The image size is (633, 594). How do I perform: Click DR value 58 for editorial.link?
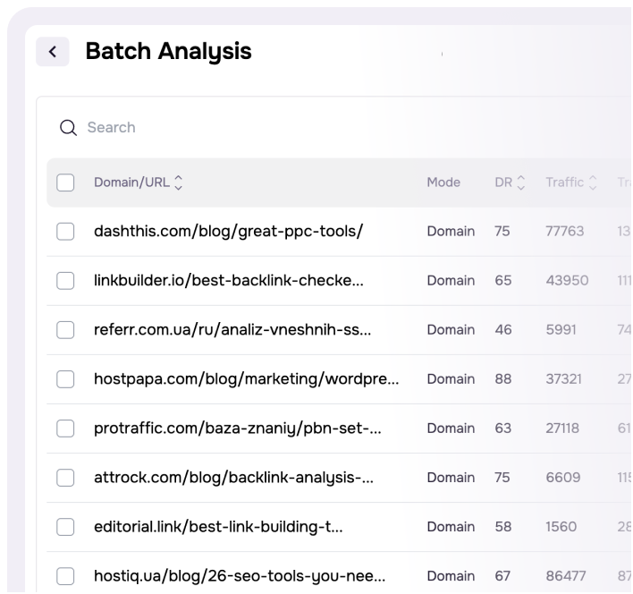(503, 527)
